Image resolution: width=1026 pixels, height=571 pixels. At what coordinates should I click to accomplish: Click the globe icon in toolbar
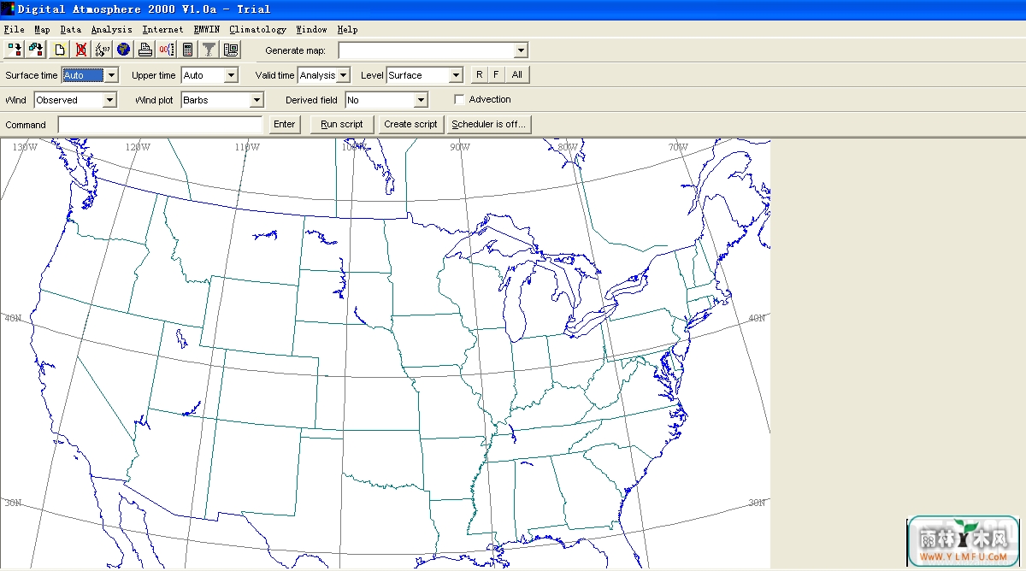point(124,50)
